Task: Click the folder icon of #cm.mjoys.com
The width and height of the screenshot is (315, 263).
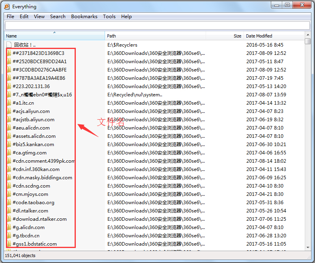Action: (x=9, y=194)
